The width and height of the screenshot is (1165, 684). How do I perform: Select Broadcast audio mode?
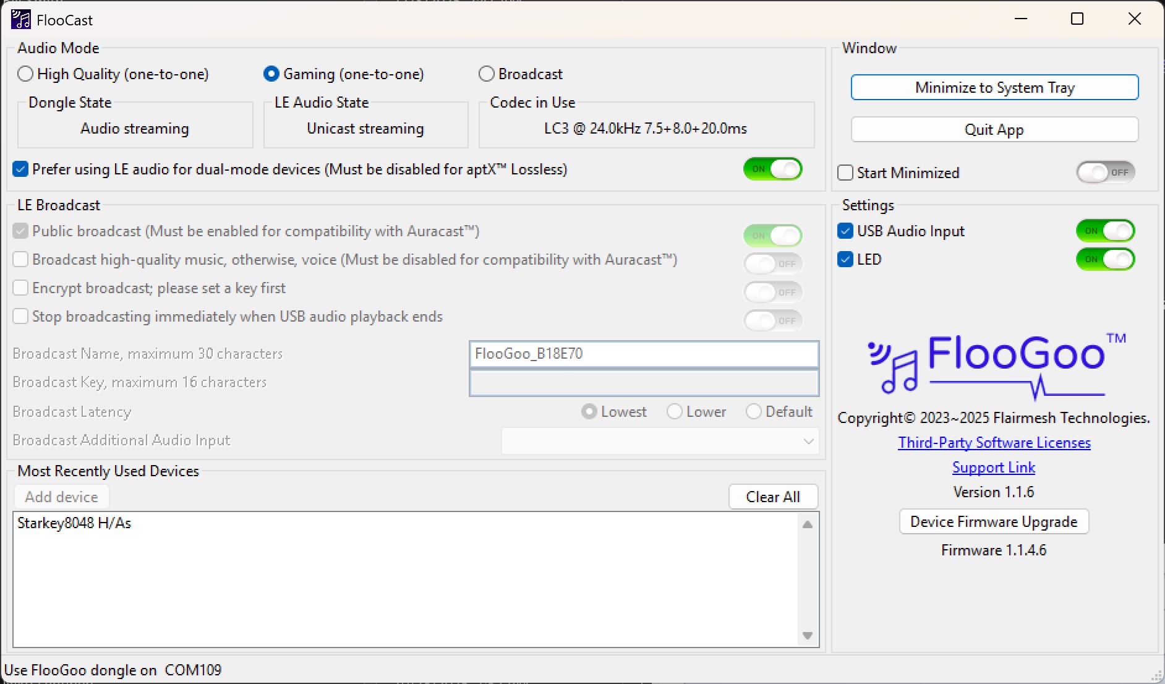click(486, 74)
